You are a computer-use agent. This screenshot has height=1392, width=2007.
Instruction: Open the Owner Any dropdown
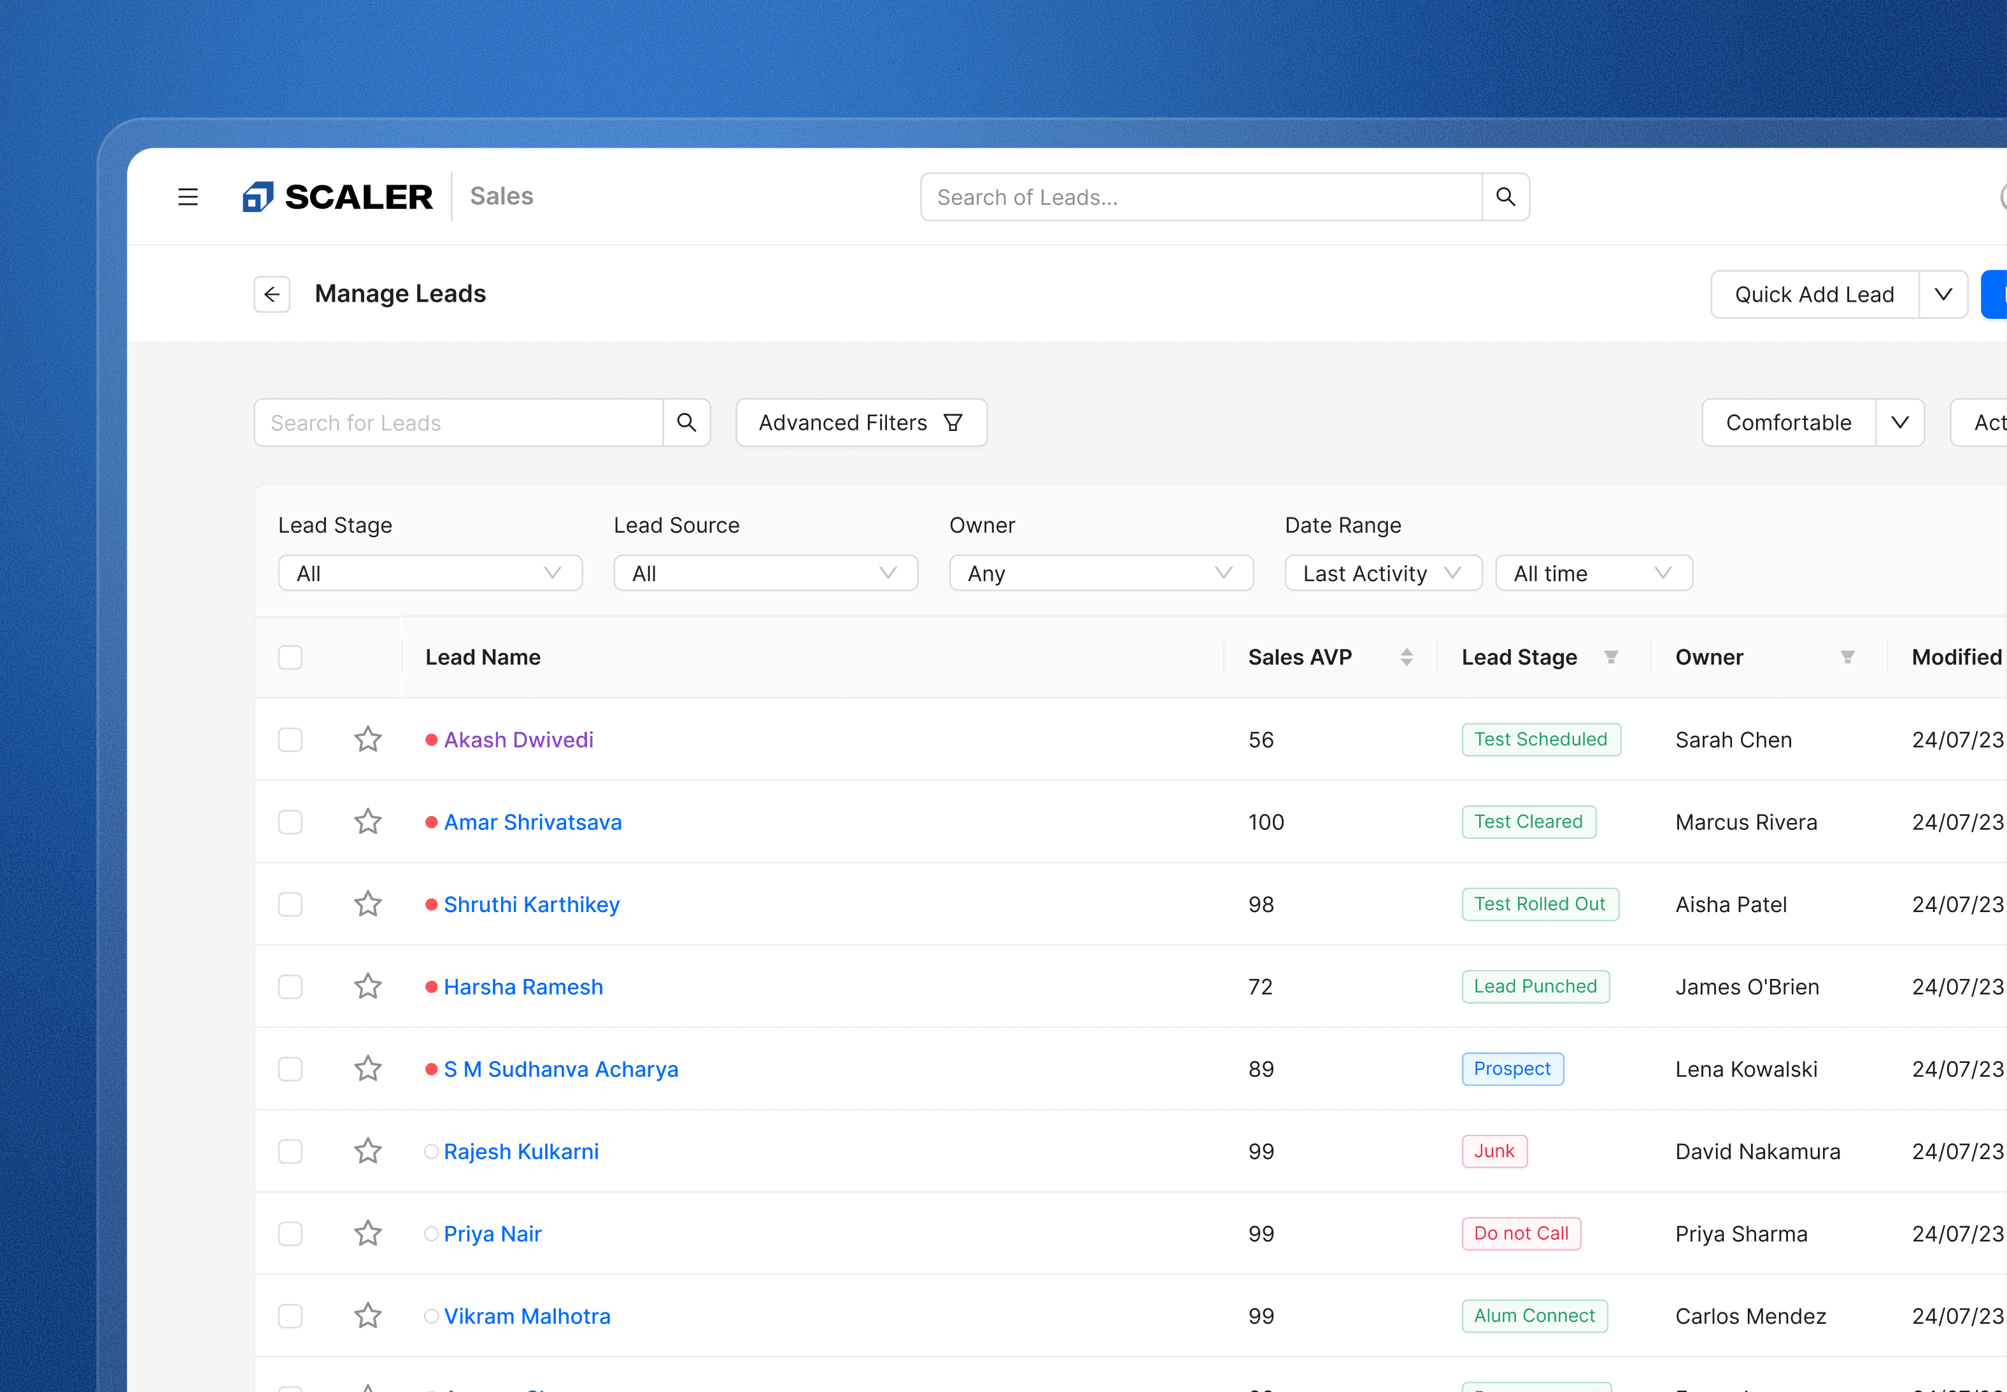1101,573
